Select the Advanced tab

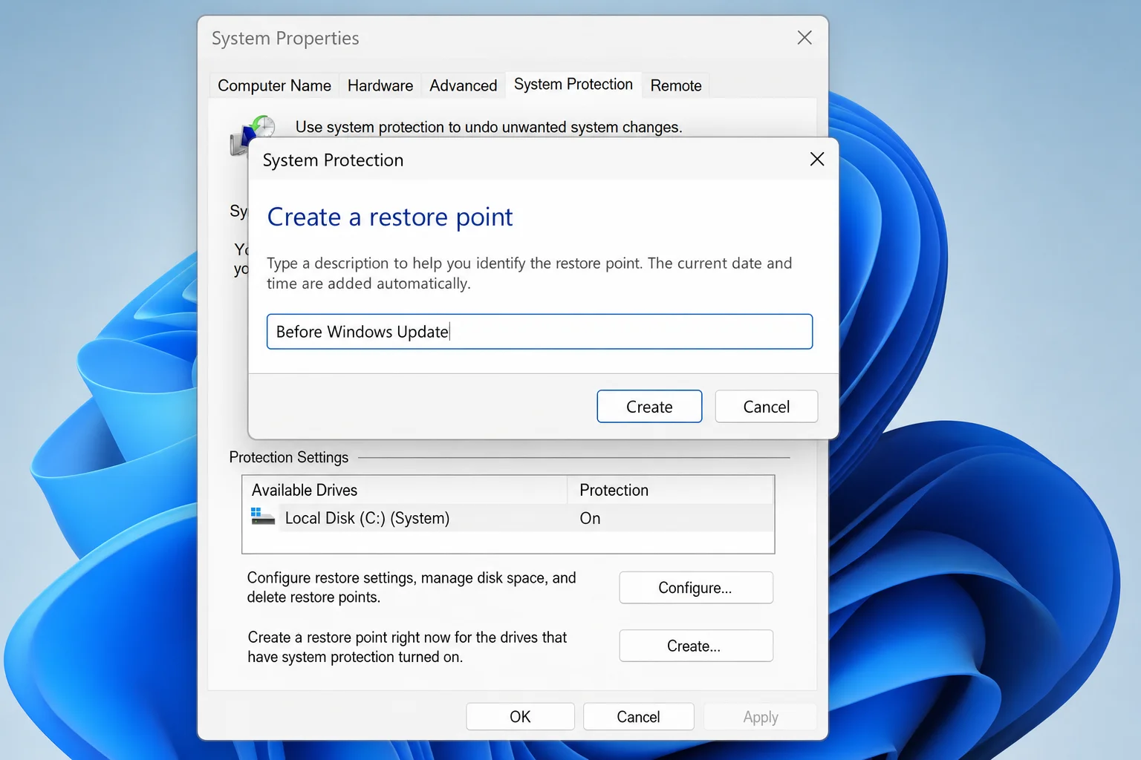(463, 85)
